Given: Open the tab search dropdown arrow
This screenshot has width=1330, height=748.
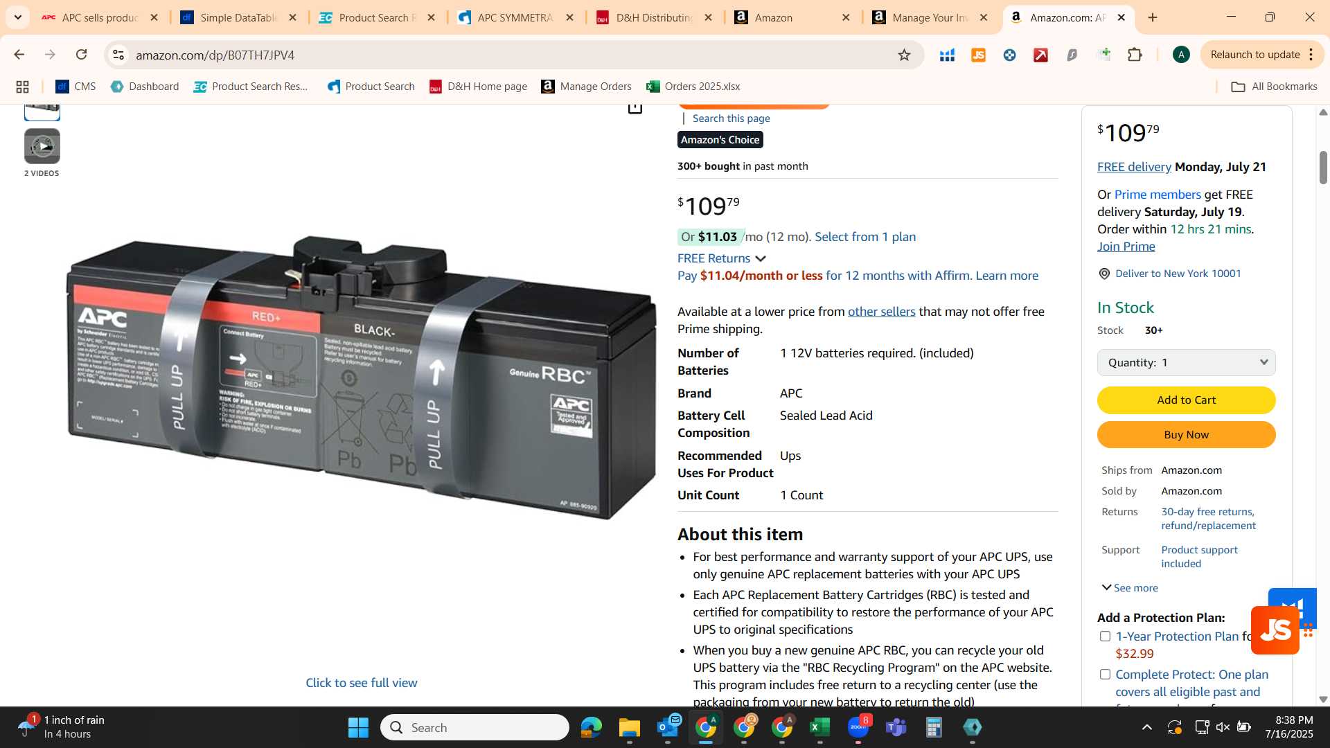Looking at the screenshot, I should 17,17.
